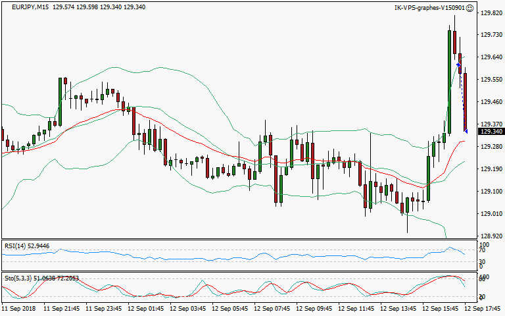
Task: Click the lower blue trade exit arrow
Action: pos(466,131)
